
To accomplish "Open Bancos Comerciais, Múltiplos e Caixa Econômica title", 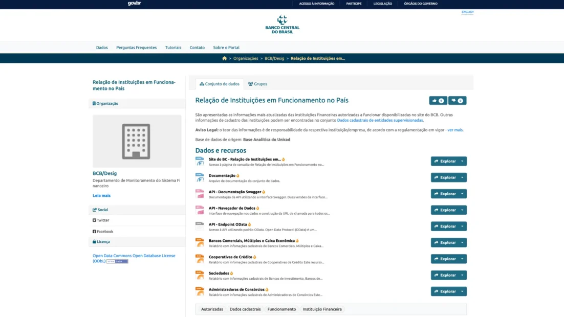I will (251, 241).
